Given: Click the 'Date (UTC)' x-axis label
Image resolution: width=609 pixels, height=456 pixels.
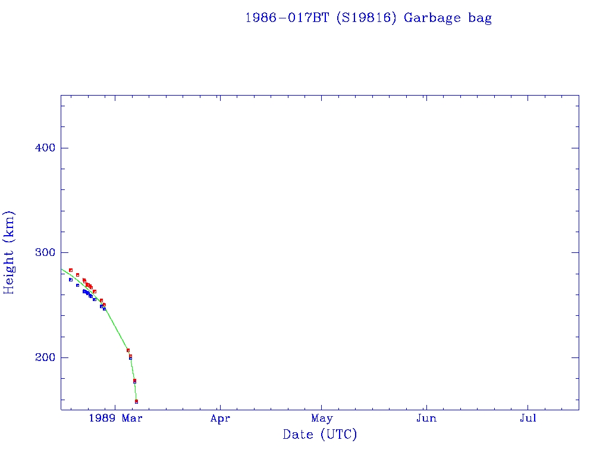Looking at the screenshot, I should click(320, 435).
